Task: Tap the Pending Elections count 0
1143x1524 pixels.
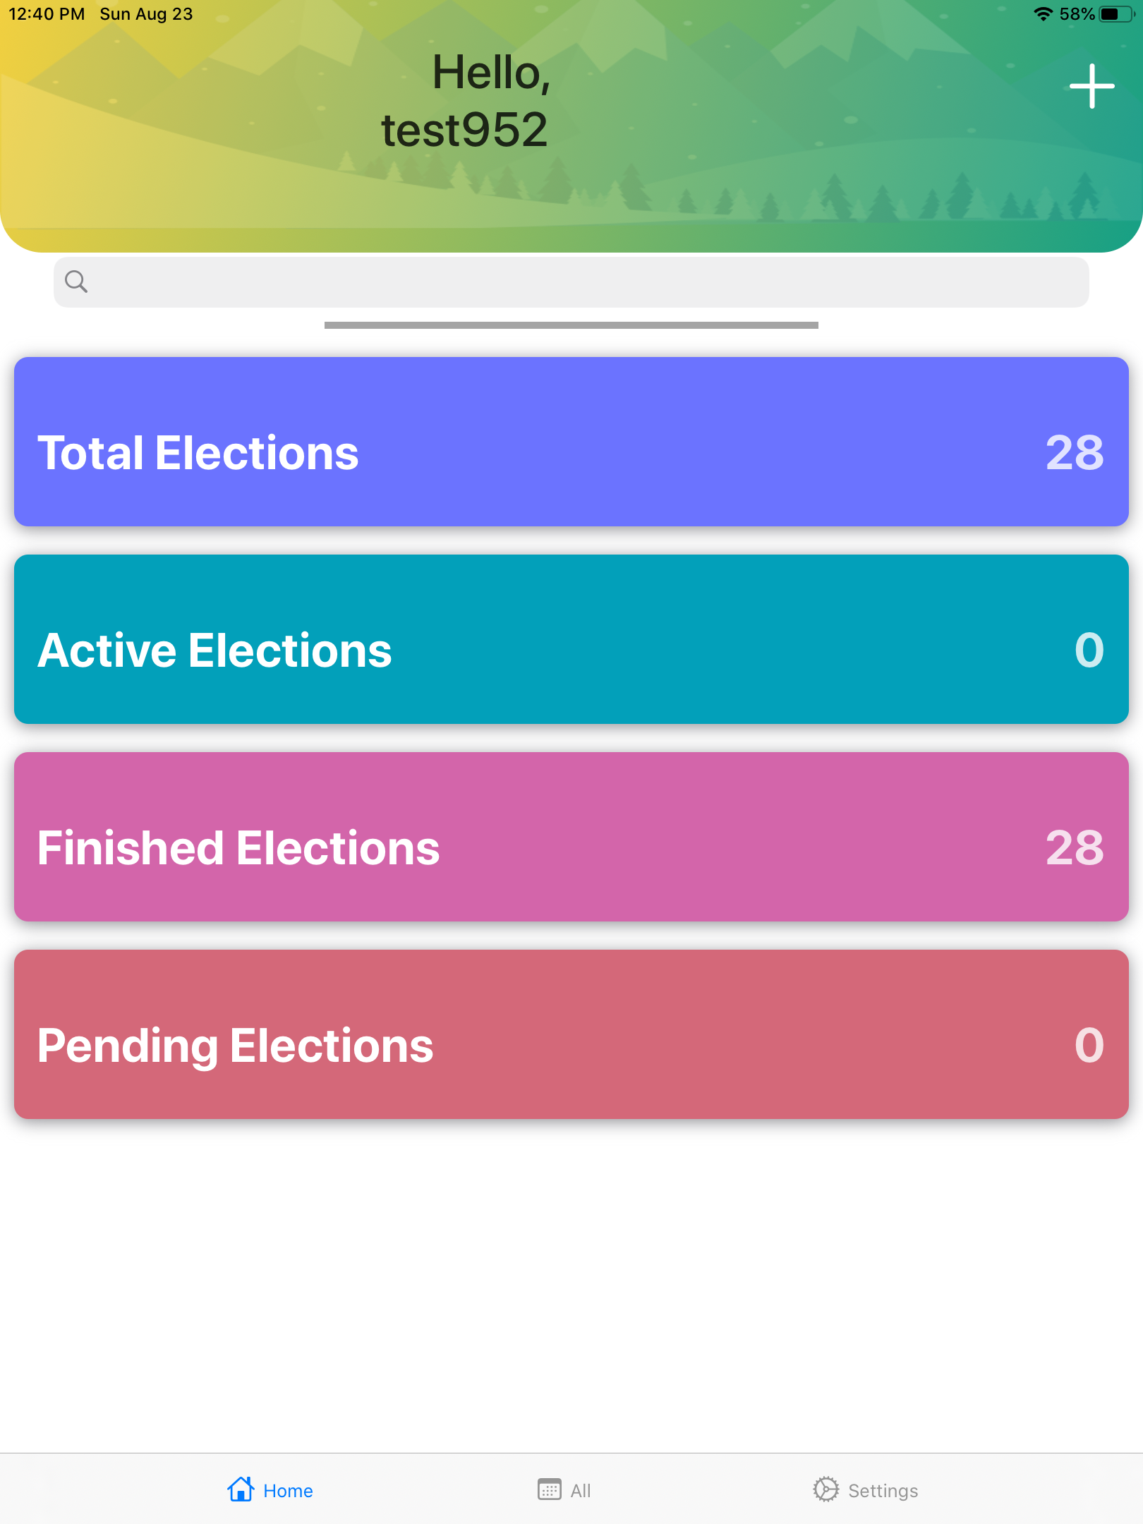Action: click(x=1089, y=1045)
